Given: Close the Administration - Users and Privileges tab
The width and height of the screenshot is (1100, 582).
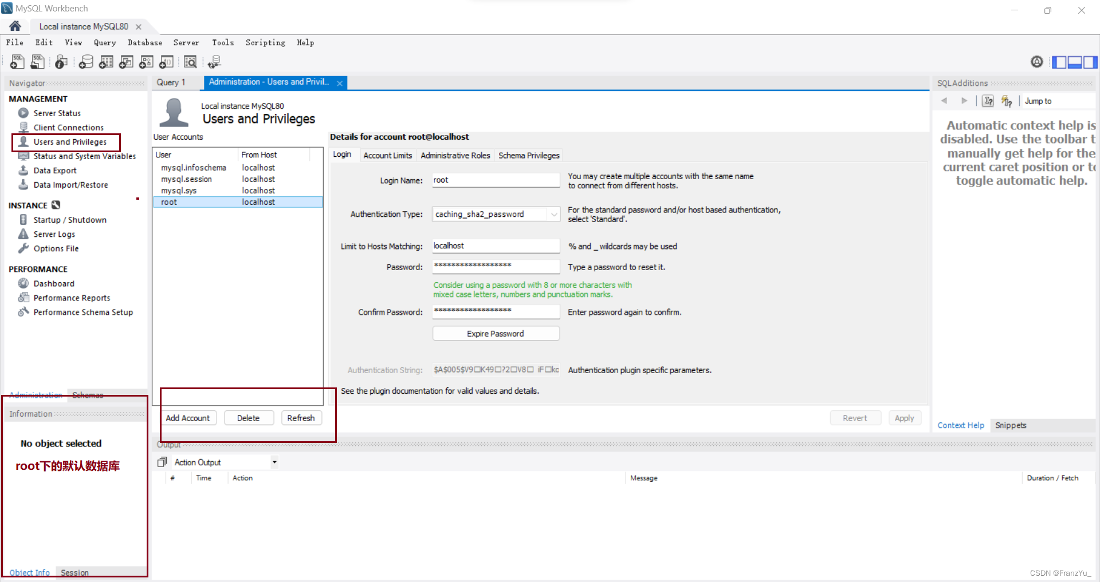Looking at the screenshot, I should (x=340, y=84).
